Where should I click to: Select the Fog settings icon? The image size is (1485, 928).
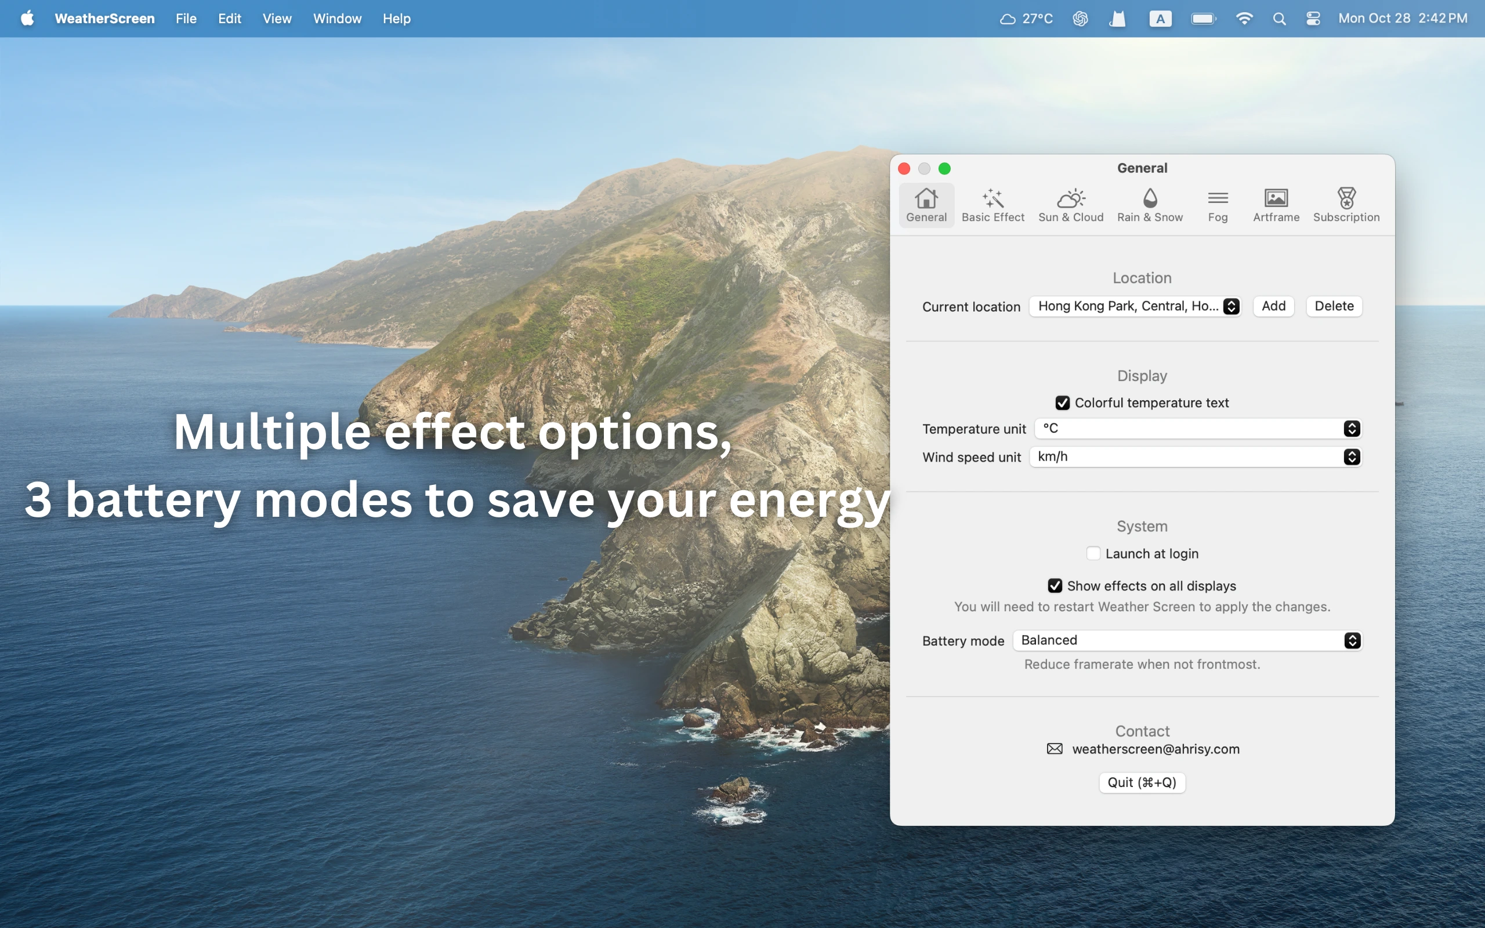click(x=1218, y=205)
